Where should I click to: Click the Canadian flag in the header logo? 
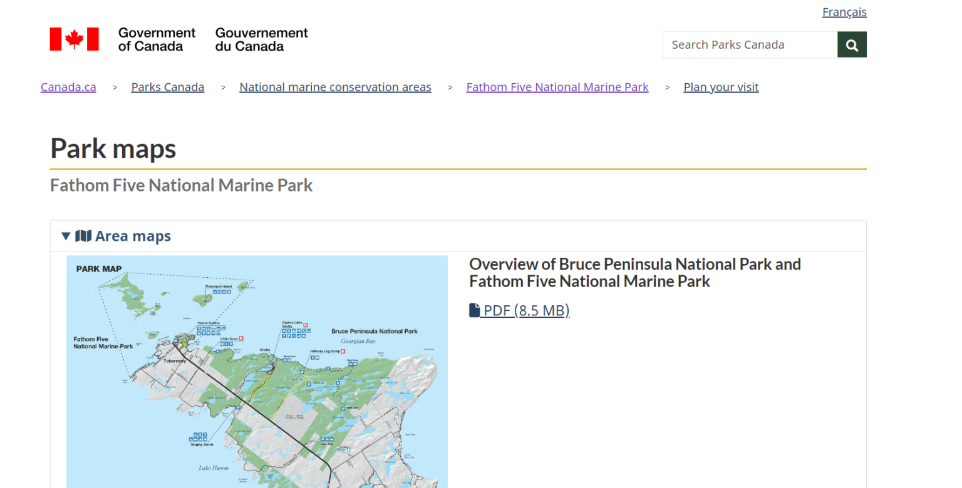coord(74,39)
